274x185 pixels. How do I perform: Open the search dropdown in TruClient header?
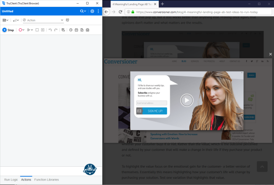point(83,11)
